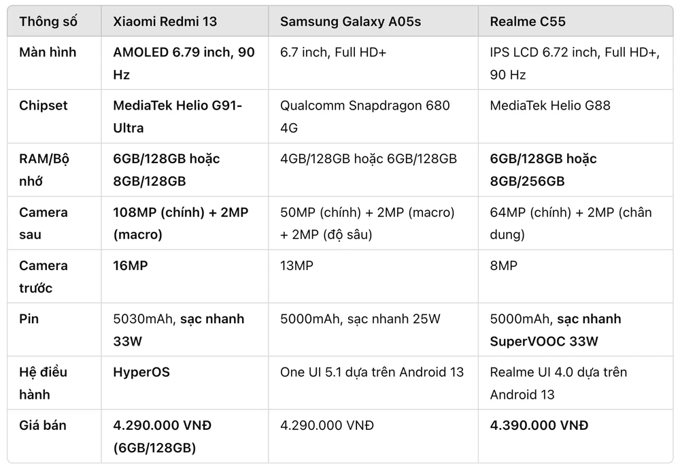The height and width of the screenshot is (466, 680).
Task: Select the 'Camera trước' row label
Action: tap(44, 276)
